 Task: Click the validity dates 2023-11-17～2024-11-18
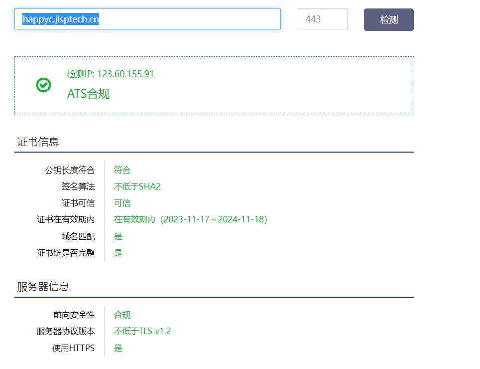pos(214,219)
